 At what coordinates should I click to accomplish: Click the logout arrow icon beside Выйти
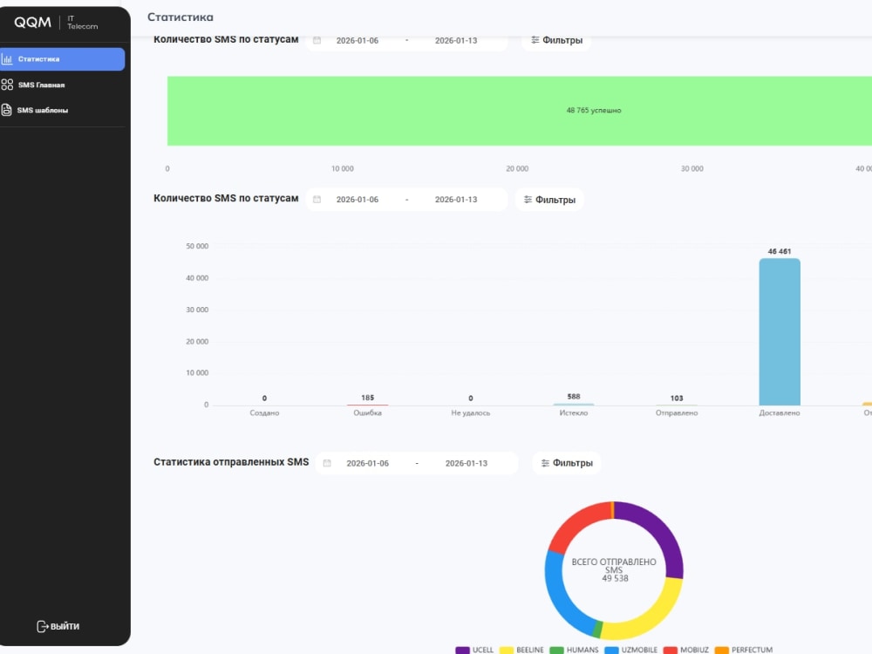(42, 626)
